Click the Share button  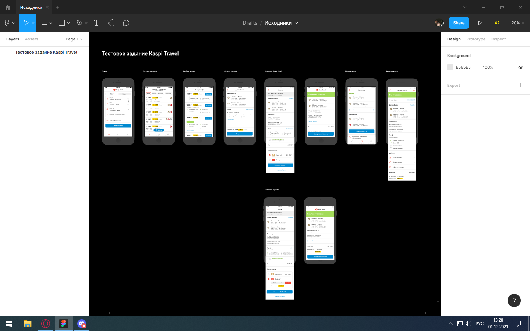point(459,23)
